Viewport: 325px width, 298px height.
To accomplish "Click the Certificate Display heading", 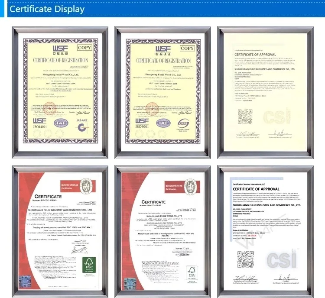I will (47, 9).
